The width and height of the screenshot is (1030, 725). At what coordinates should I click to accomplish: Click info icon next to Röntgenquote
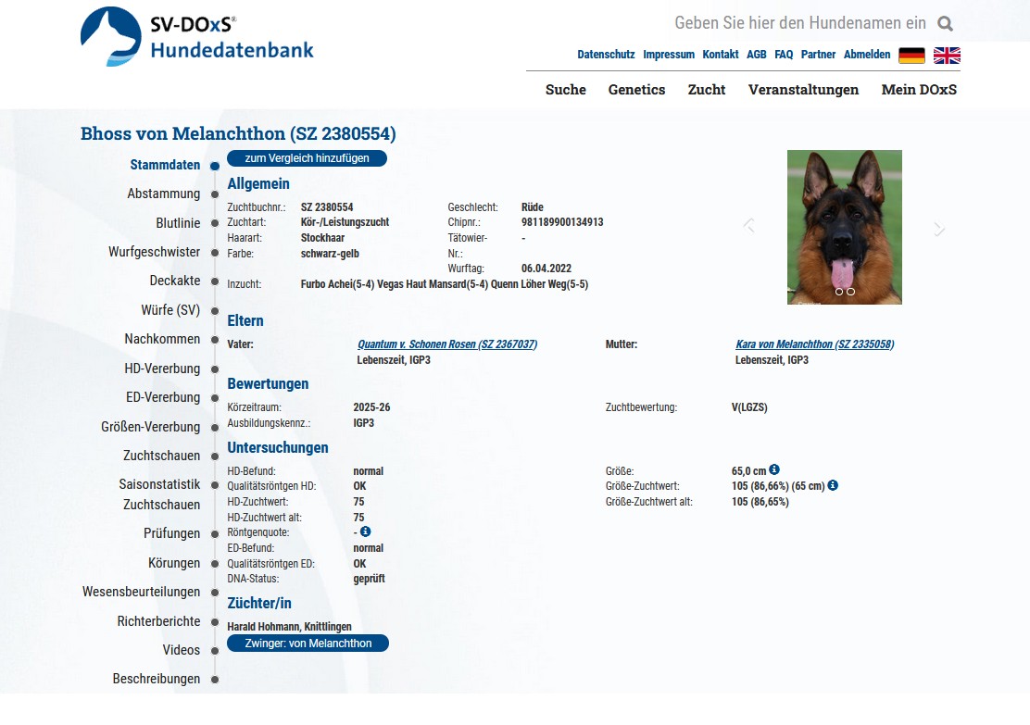click(365, 531)
